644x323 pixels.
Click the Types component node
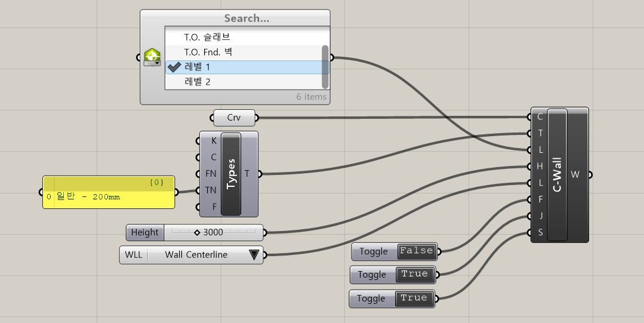tap(231, 174)
